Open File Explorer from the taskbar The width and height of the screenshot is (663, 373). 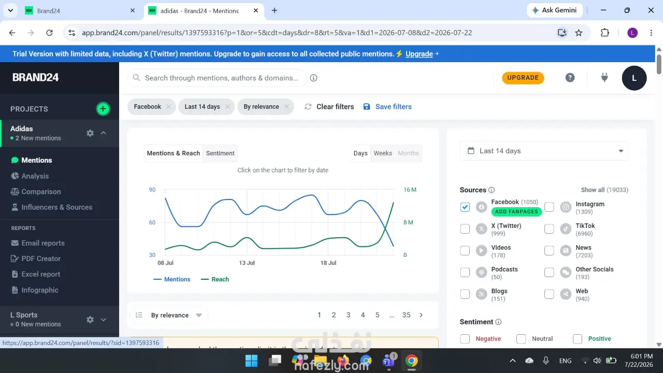coord(320,361)
